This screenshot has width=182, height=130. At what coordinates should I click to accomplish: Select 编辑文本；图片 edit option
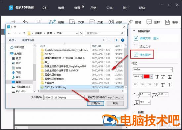pos(146,38)
